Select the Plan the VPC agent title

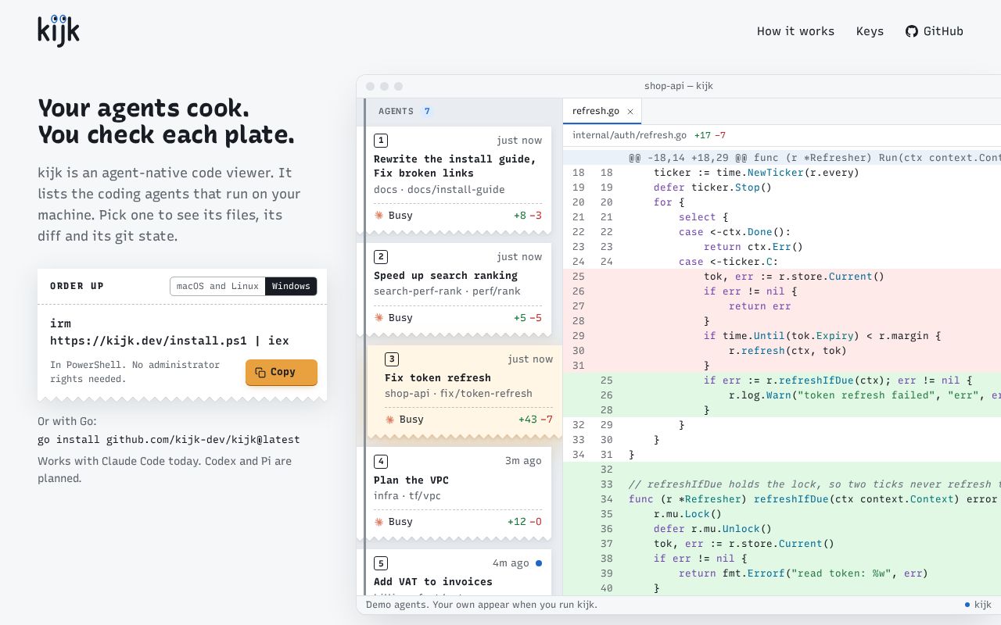(x=411, y=480)
